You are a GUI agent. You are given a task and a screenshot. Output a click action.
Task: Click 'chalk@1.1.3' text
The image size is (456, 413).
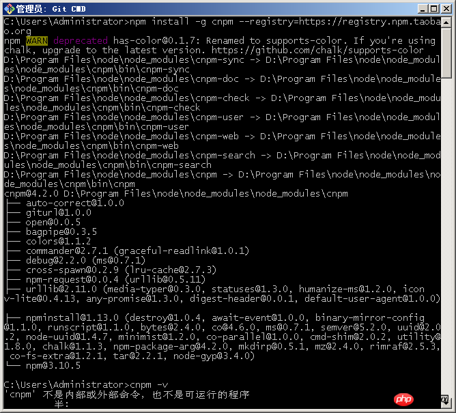click(x=75, y=346)
